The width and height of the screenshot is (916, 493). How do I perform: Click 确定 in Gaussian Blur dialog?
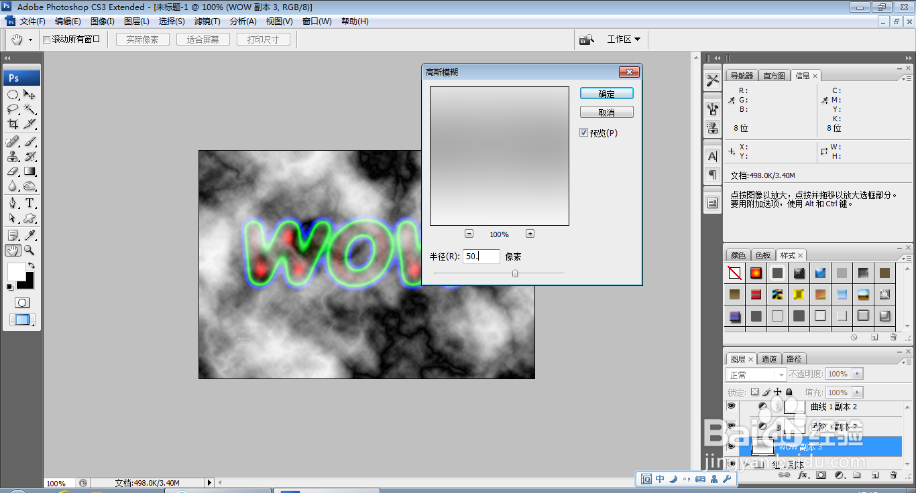pyautogui.click(x=607, y=94)
